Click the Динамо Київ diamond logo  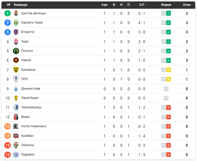tap(16, 89)
